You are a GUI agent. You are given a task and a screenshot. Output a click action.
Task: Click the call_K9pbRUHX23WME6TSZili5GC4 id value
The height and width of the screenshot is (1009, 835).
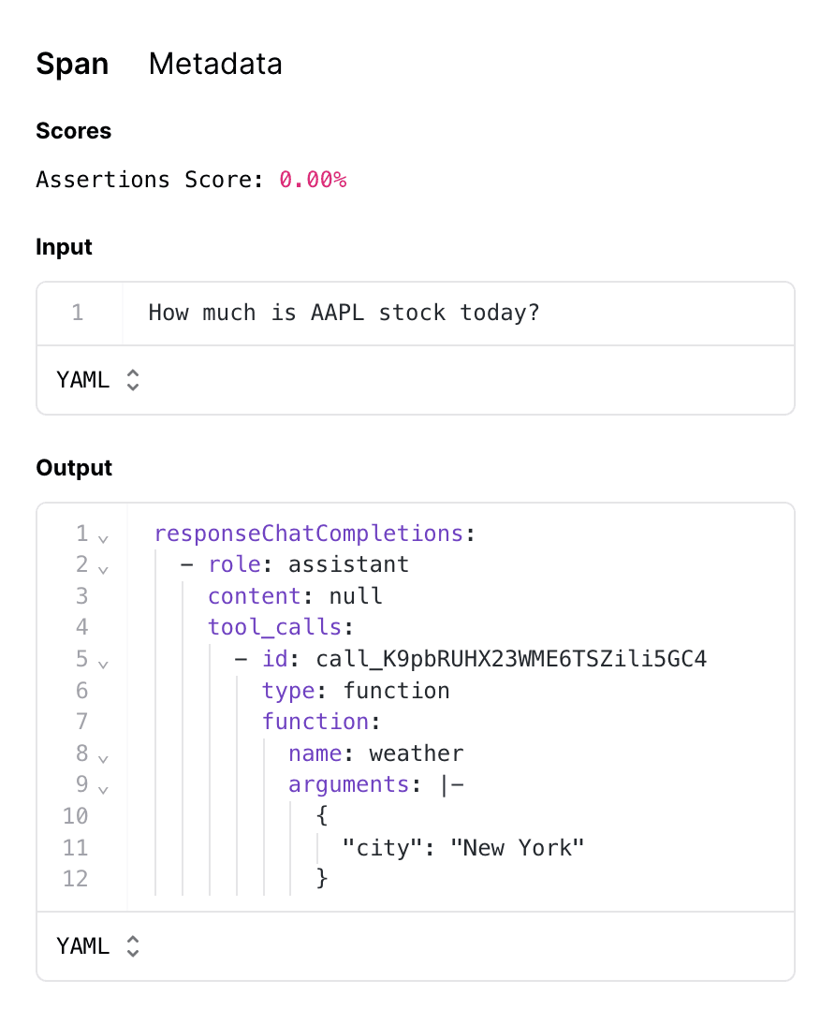(x=511, y=659)
